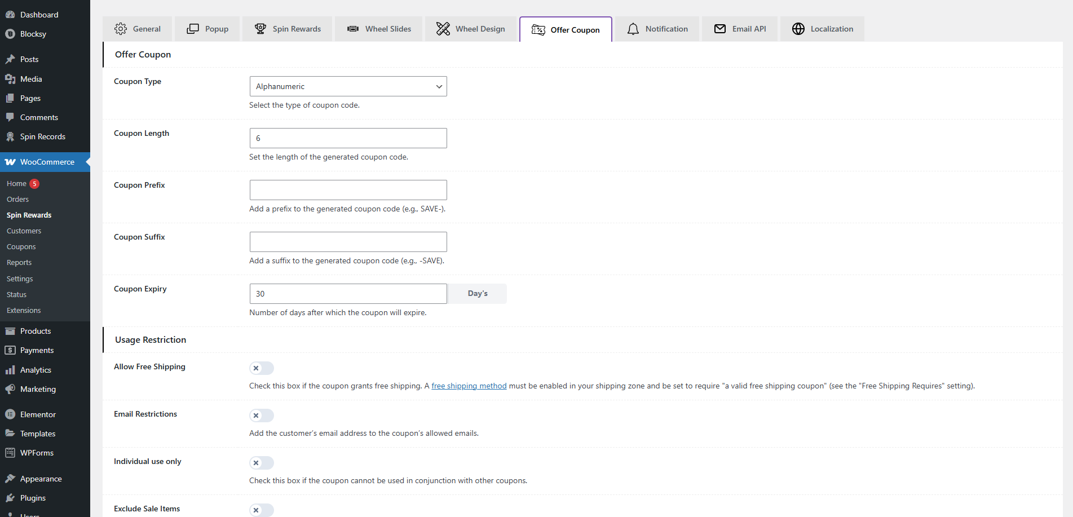The width and height of the screenshot is (1073, 517).
Task: Open the Notification bell settings
Action: 633,28
